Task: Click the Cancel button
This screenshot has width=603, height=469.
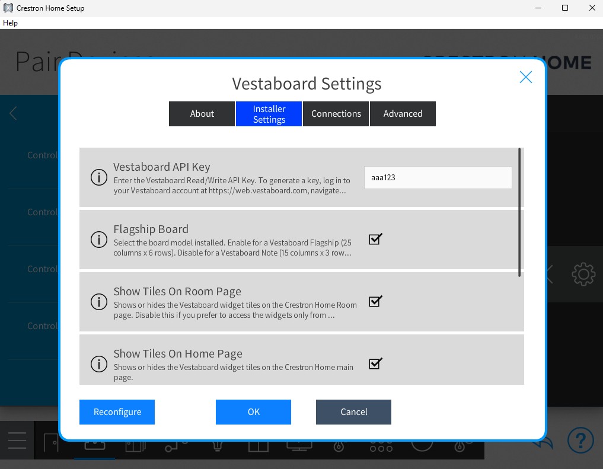Action: (353, 412)
